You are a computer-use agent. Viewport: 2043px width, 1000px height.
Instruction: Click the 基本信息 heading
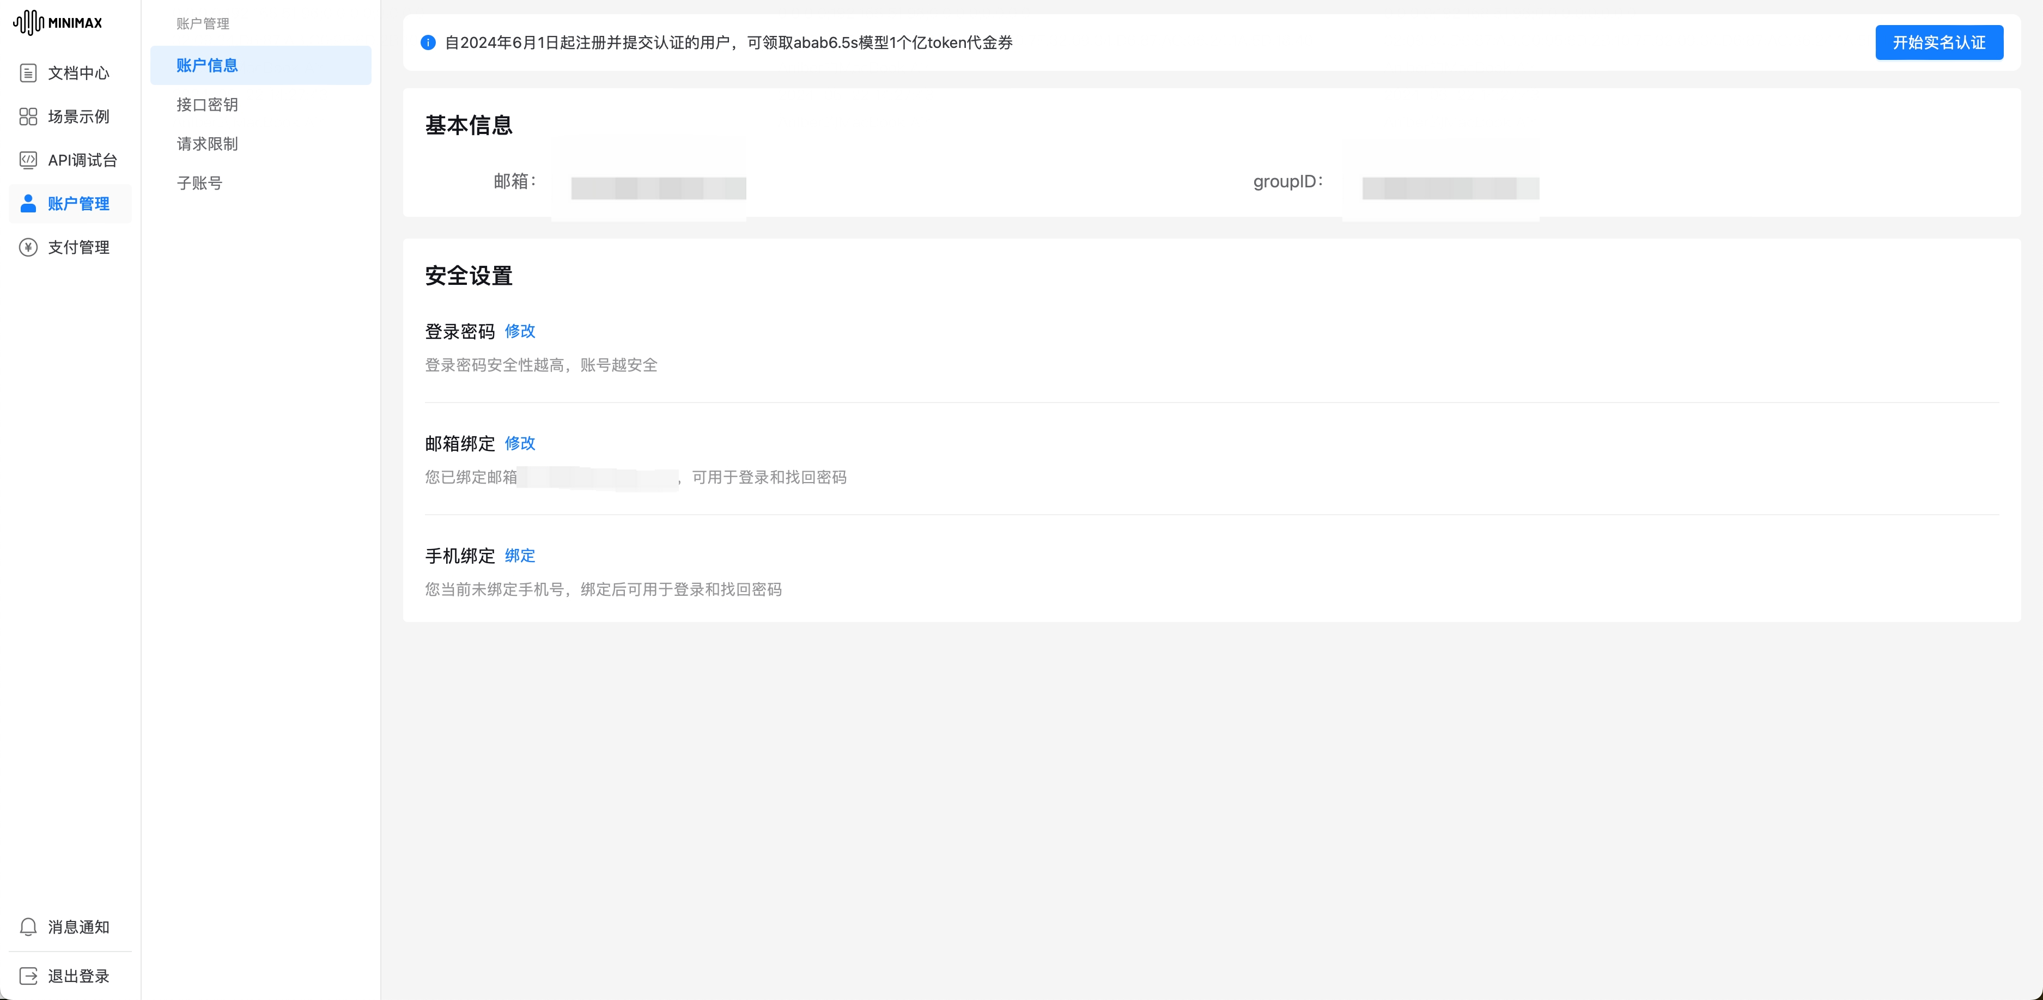[x=469, y=125]
